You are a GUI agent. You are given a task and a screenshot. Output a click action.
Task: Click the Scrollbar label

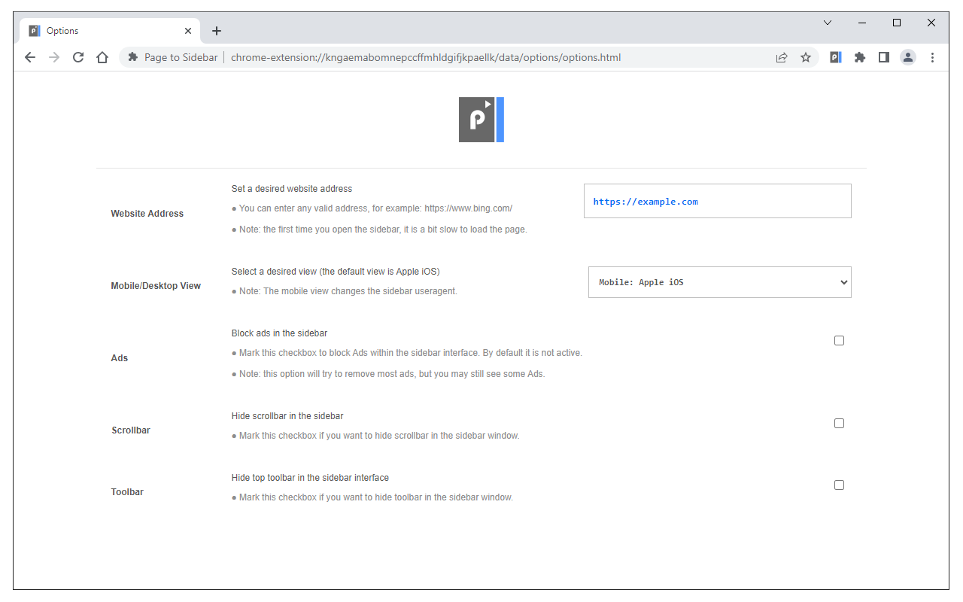(x=131, y=430)
